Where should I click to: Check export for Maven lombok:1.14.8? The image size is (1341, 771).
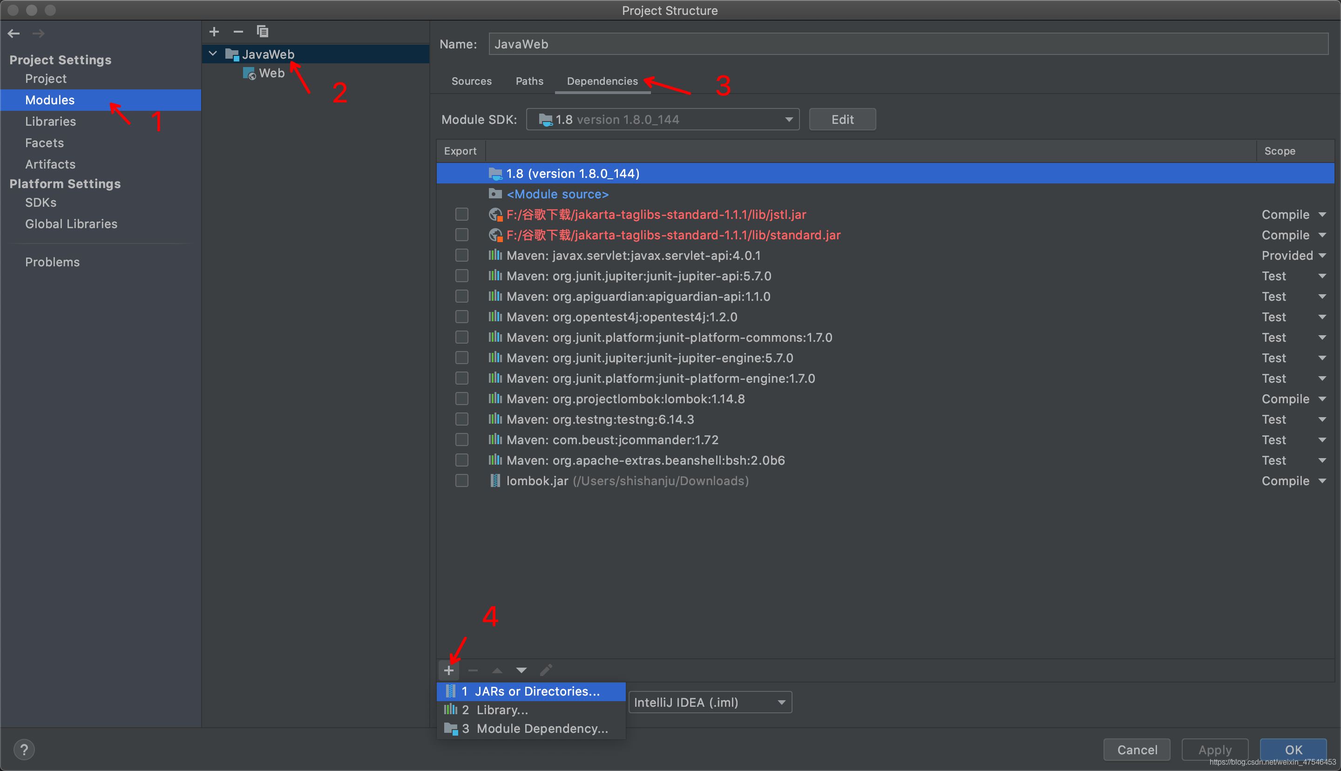tap(461, 398)
